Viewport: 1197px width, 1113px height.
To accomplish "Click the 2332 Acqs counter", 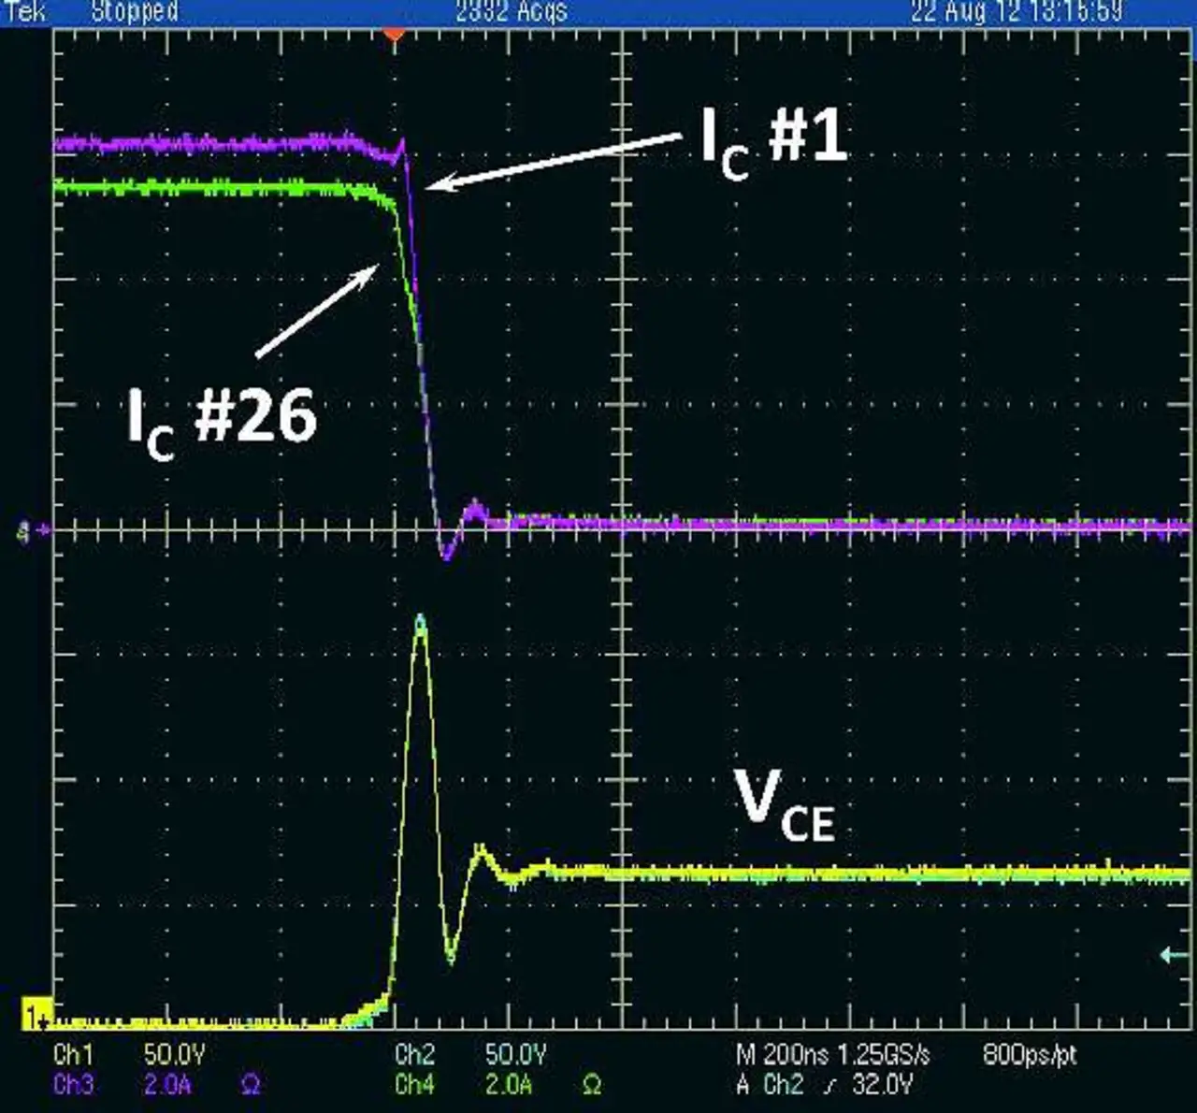I will [511, 11].
